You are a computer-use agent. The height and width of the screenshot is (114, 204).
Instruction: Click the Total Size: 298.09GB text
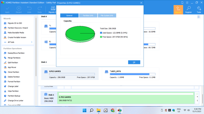pyautogui.click(x=108, y=28)
